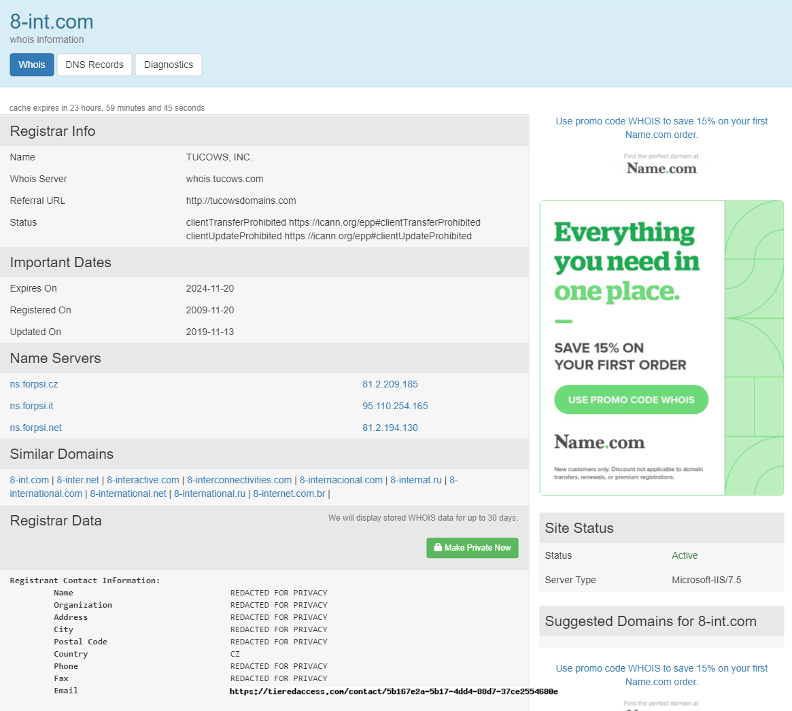Click the clientUpdateProhibited status line
The image size is (792, 711).
click(329, 236)
